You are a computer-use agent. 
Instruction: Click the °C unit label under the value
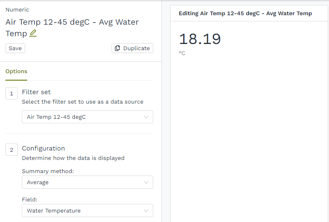point(182,53)
